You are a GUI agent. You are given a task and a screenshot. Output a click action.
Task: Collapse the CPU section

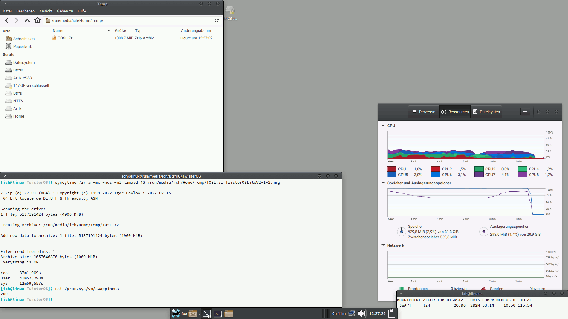click(383, 126)
